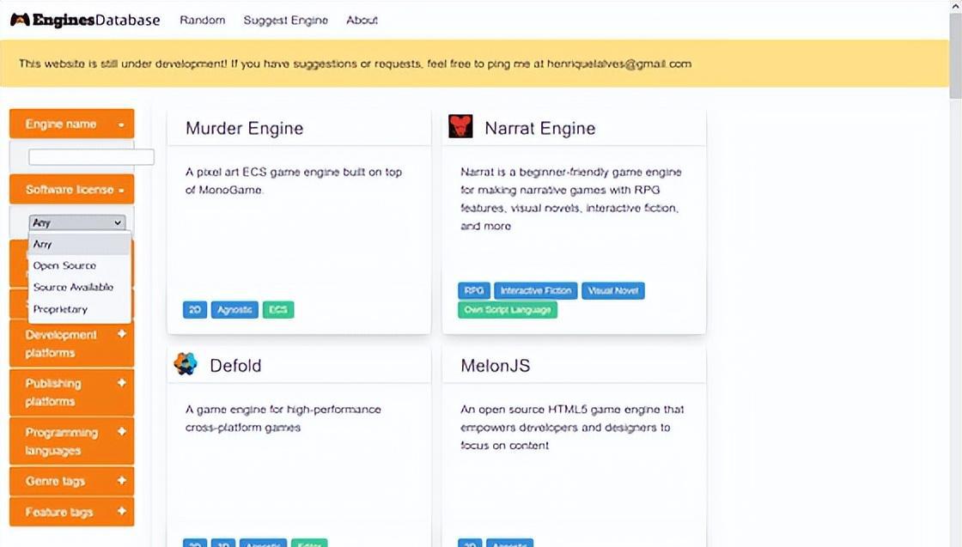Expand the Genre tags filter
Image resolution: width=962 pixels, height=547 pixels.
click(x=72, y=482)
